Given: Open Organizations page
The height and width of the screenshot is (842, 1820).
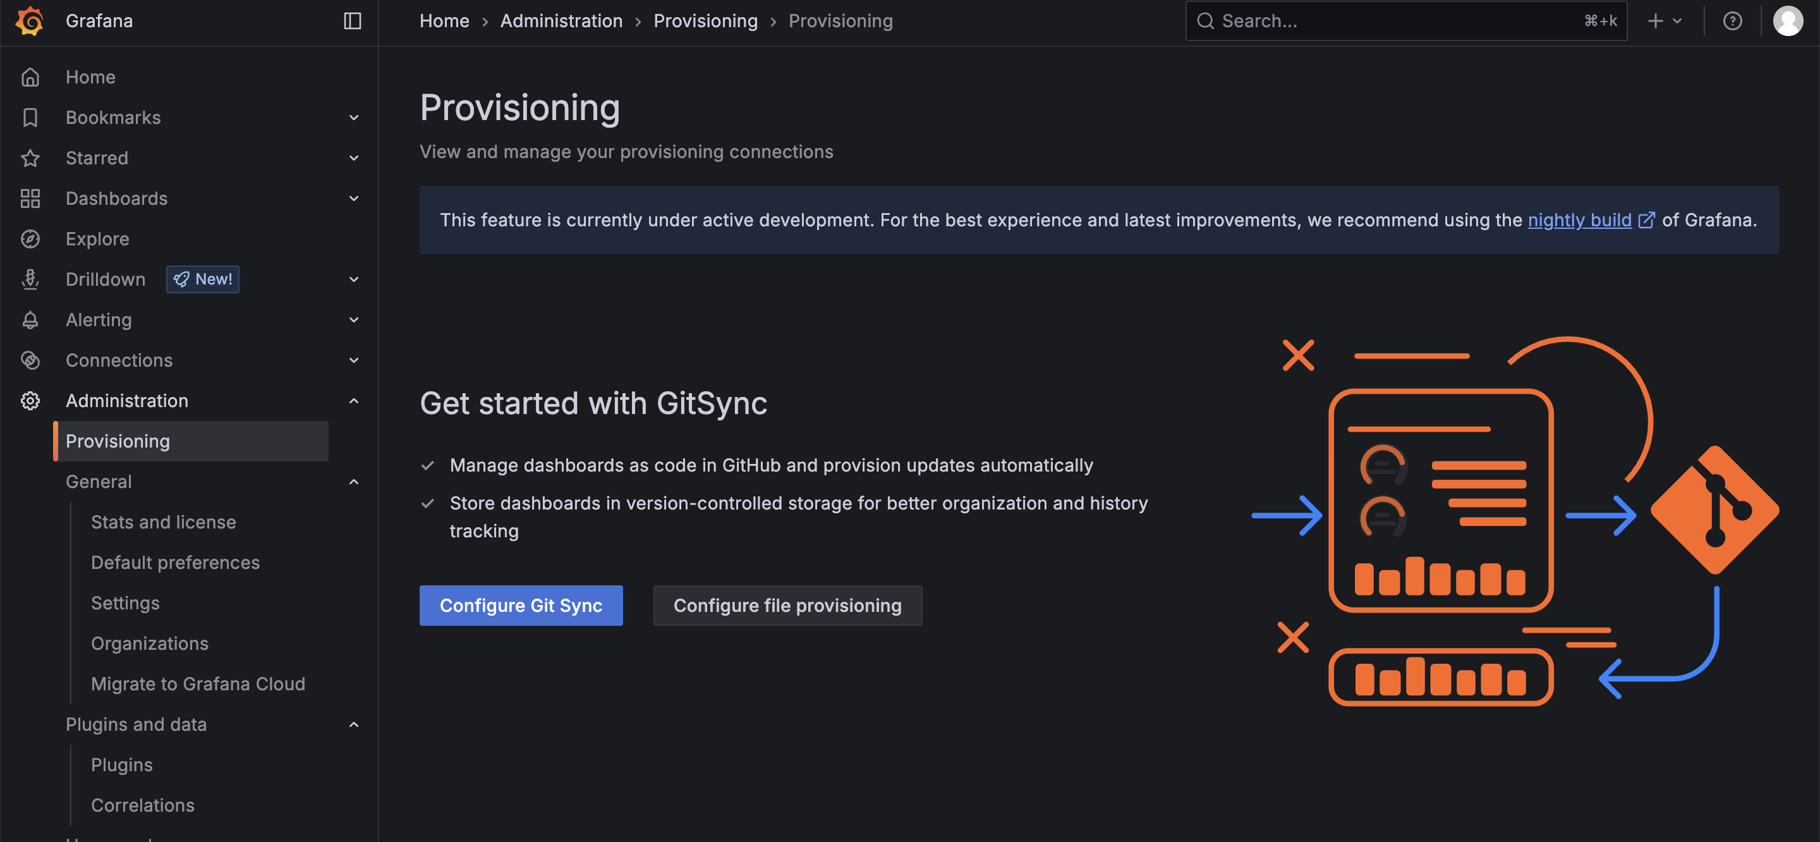Looking at the screenshot, I should 150,644.
